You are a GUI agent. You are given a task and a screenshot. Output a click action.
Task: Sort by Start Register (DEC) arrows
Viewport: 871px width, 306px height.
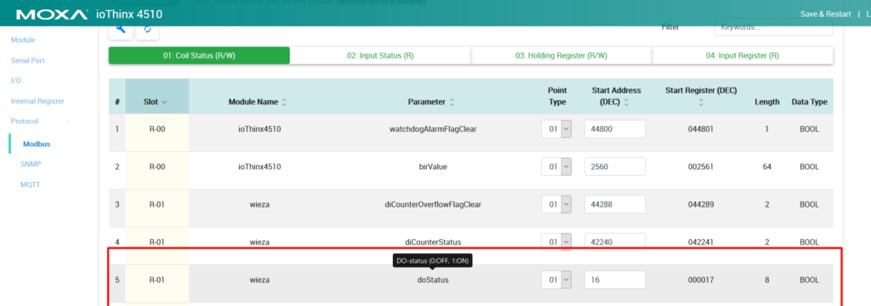pyautogui.click(x=701, y=103)
